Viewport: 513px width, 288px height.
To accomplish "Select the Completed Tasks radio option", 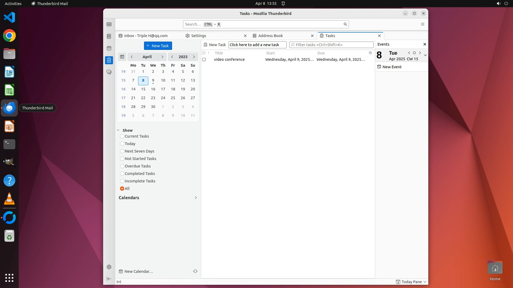I will click(x=122, y=174).
